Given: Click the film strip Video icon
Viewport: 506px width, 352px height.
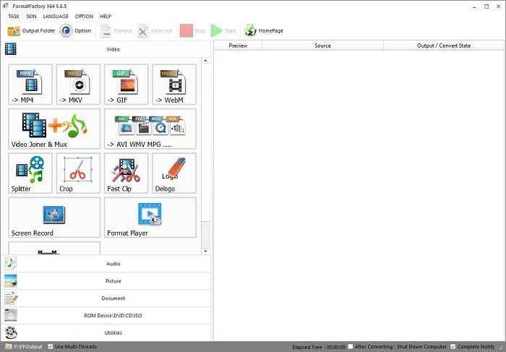Looking at the screenshot, I should 11,49.
